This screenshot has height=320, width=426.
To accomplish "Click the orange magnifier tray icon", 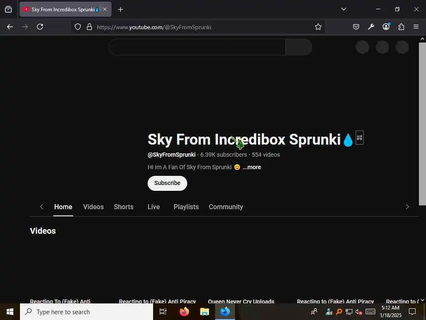I will pyautogui.click(x=339, y=312).
